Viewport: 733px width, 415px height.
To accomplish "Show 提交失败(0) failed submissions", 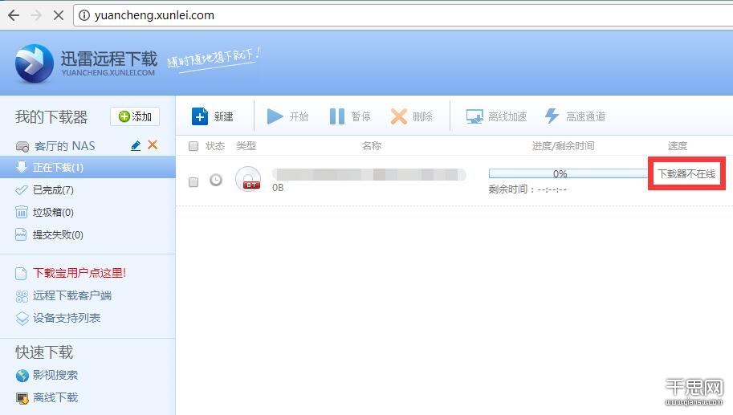I will (58, 235).
